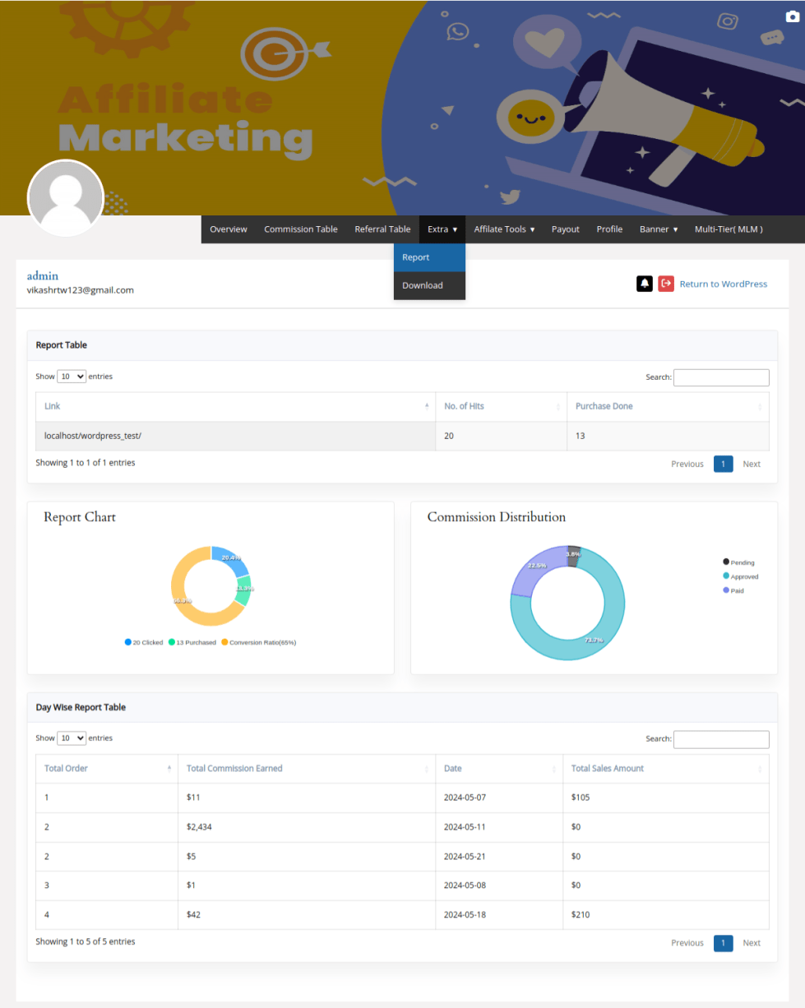Click page 1 in Report Table pagination

tap(723, 464)
